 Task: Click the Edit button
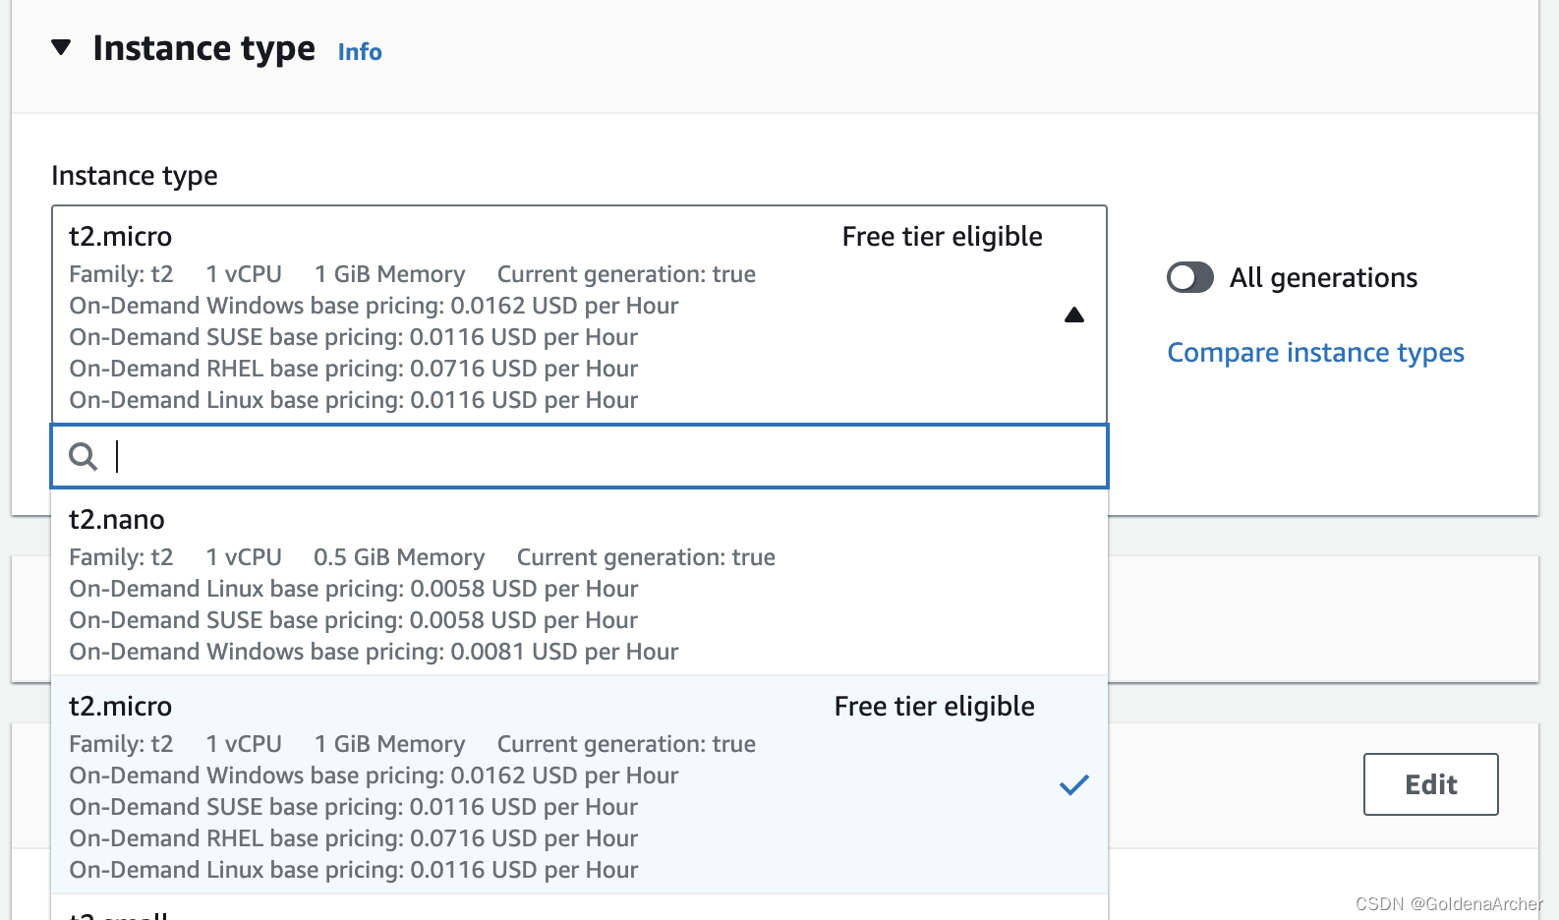pos(1430,784)
